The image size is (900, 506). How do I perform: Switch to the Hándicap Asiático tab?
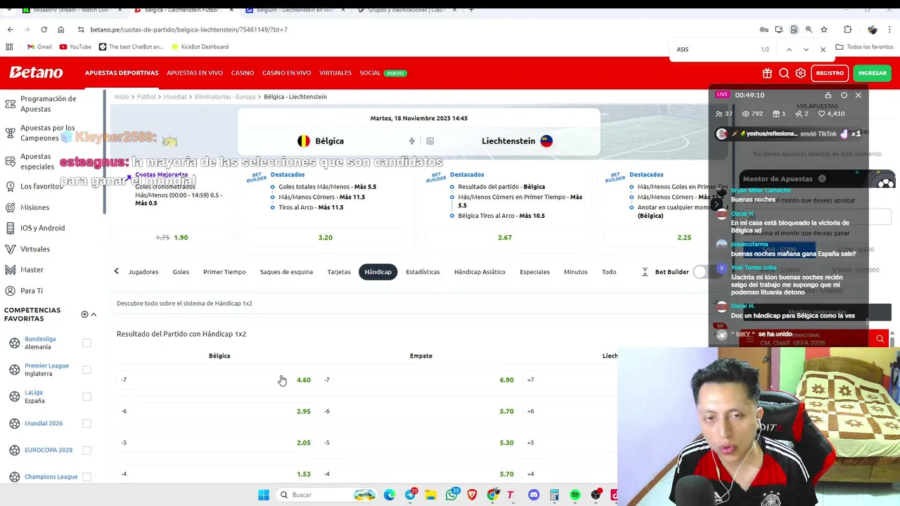pos(480,272)
